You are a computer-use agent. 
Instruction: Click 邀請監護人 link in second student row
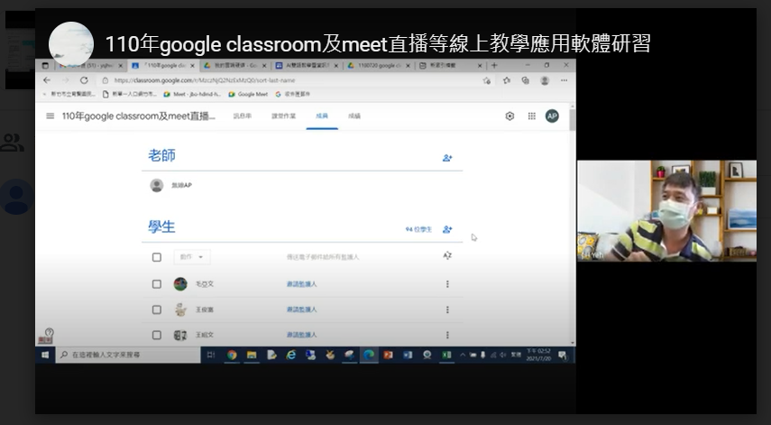[x=301, y=310]
